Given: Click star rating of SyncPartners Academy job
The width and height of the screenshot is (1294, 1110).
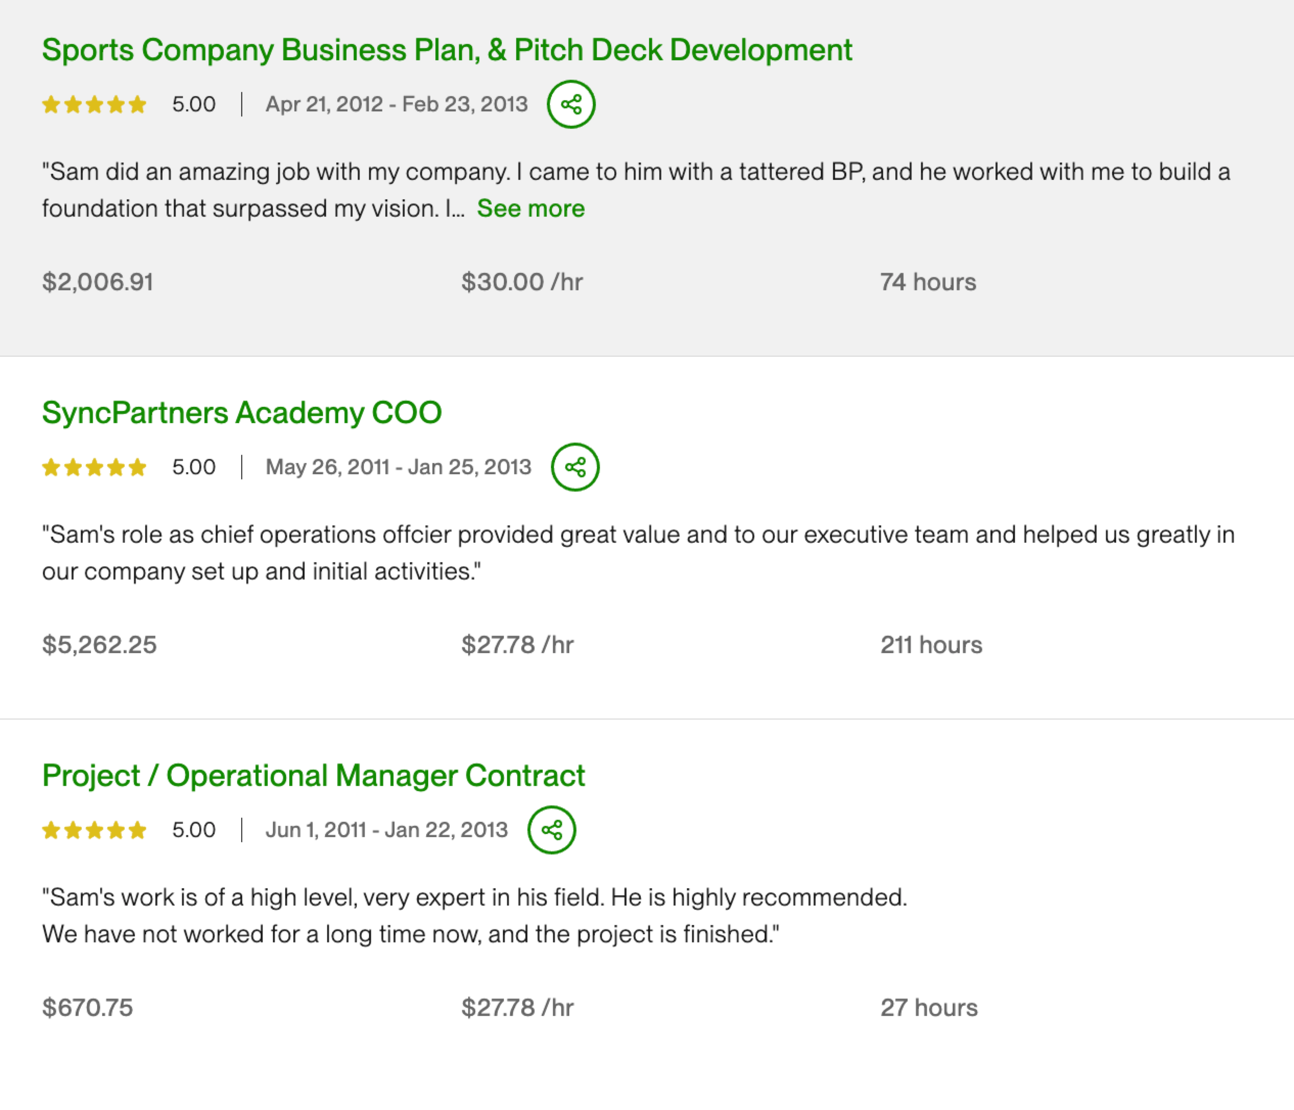Looking at the screenshot, I should pos(95,467).
